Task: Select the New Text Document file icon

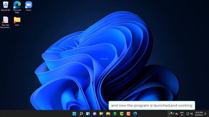Action: click(x=6, y=22)
